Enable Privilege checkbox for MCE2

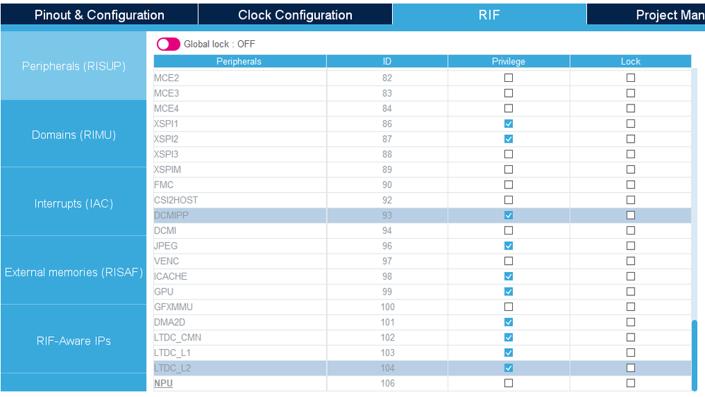(509, 78)
